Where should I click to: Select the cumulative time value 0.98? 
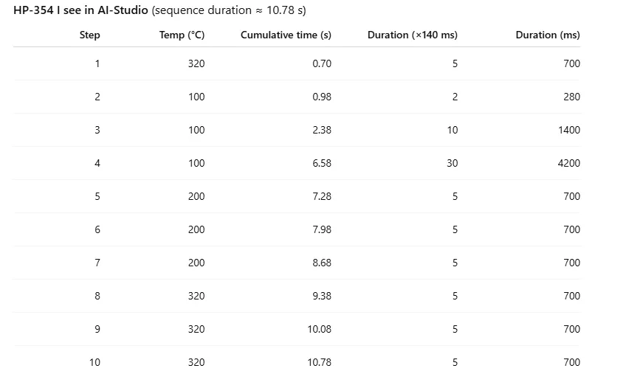[322, 97]
